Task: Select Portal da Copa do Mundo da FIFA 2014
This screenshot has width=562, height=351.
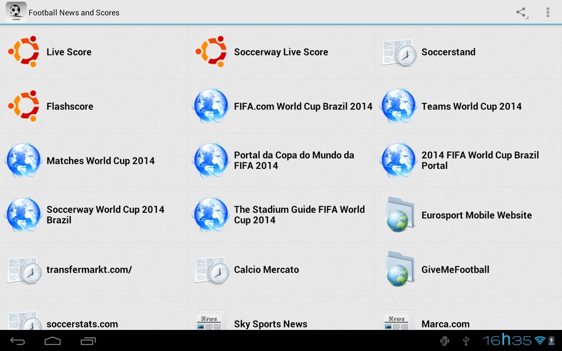Action: tap(294, 160)
